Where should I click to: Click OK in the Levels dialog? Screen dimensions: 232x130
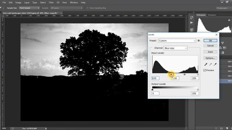(210, 40)
